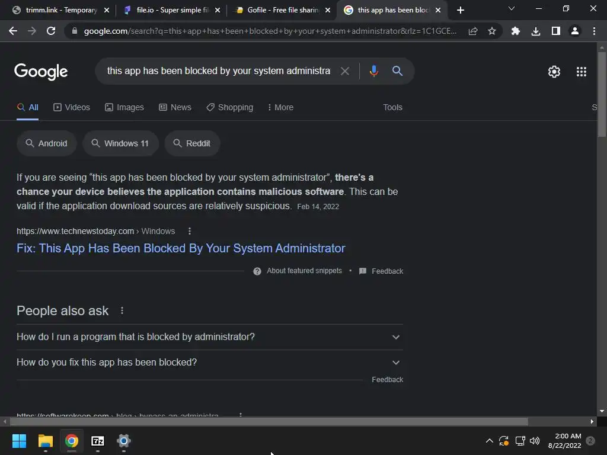Viewport: 607px width, 455px height.
Task: Clear the Google search box text
Action: click(344, 71)
